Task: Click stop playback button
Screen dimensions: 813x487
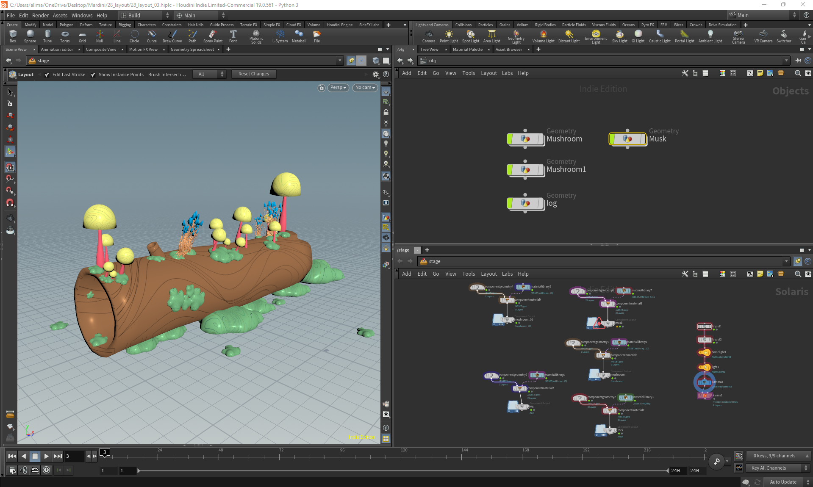Action: (x=35, y=456)
